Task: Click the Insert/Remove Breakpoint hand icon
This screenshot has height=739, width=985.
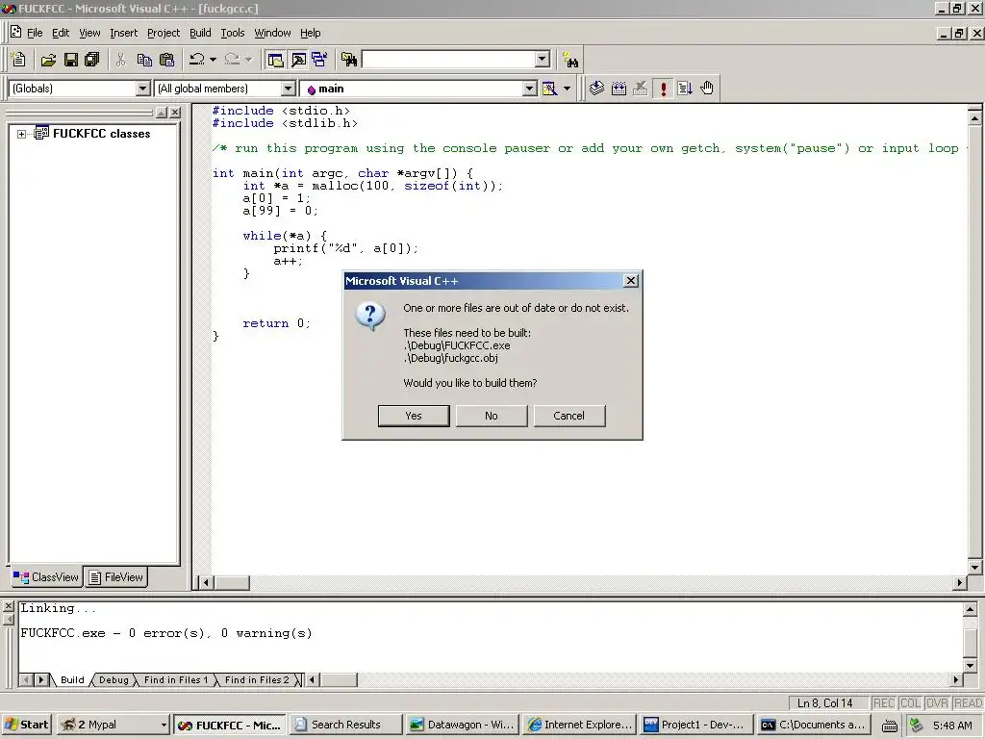Action: tap(707, 89)
